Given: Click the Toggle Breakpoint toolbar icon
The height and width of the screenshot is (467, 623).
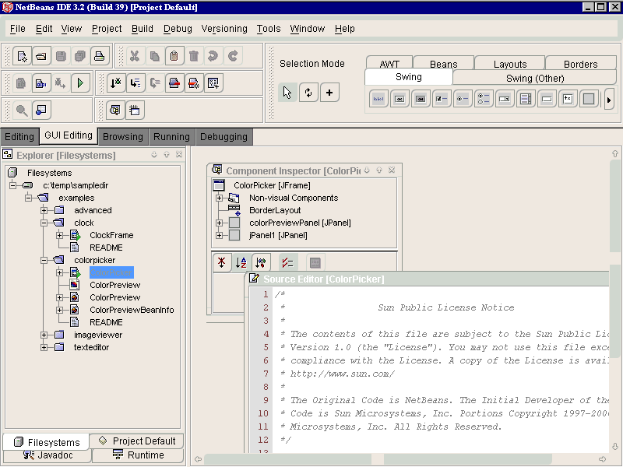Looking at the screenshot, I should [x=174, y=83].
